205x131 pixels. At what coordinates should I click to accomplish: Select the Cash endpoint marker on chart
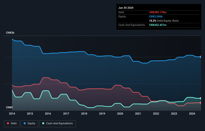point(201,98)
